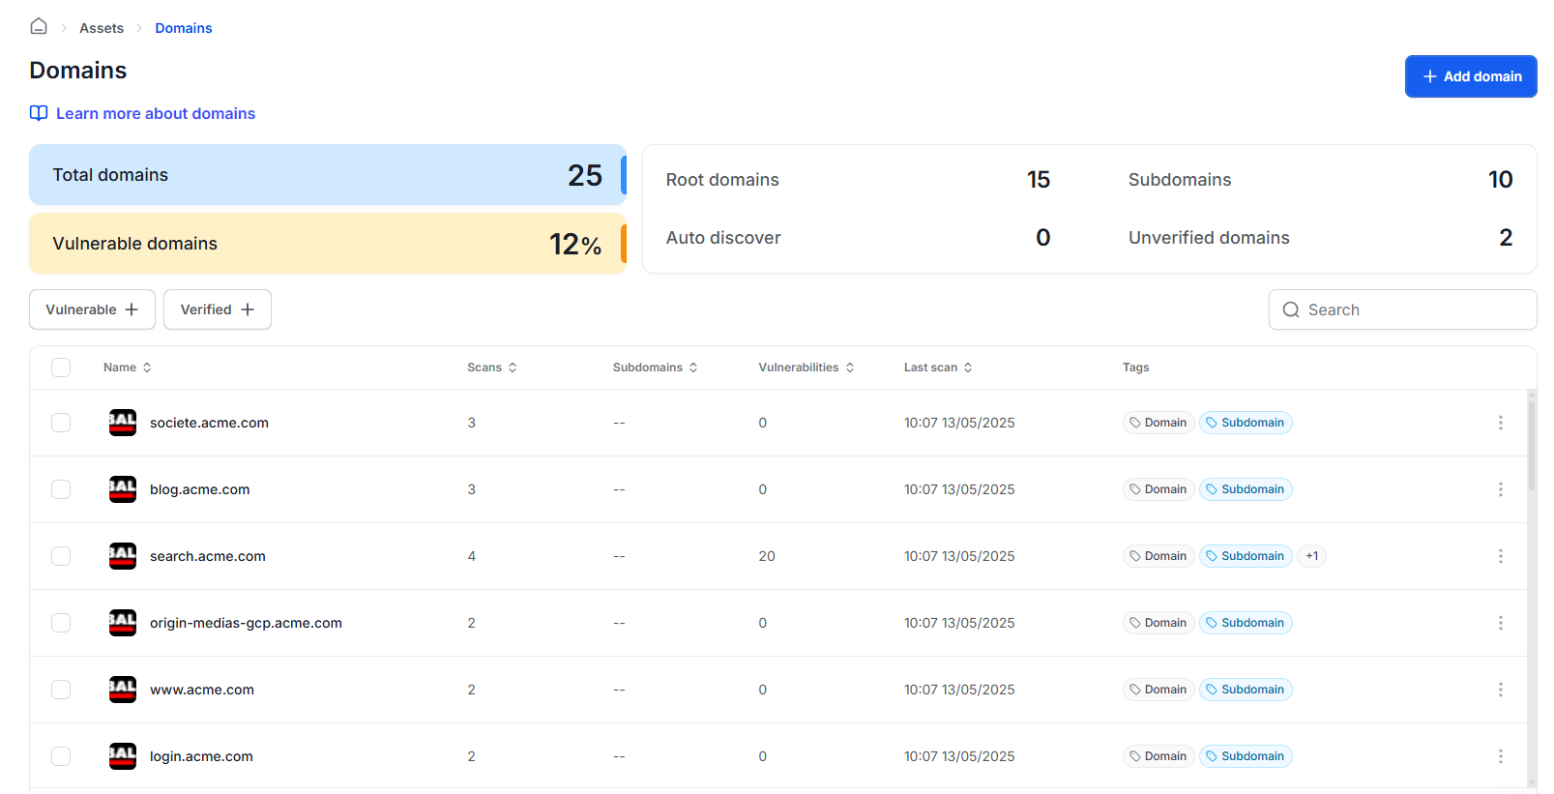
Task: Click the book icon beside Learn more
Action: [39, 113]
